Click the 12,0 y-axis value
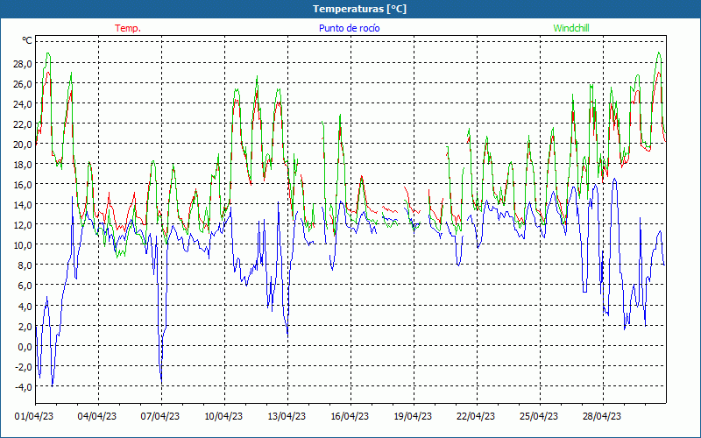This screenshot has width=701, height=438. [23, 225]
